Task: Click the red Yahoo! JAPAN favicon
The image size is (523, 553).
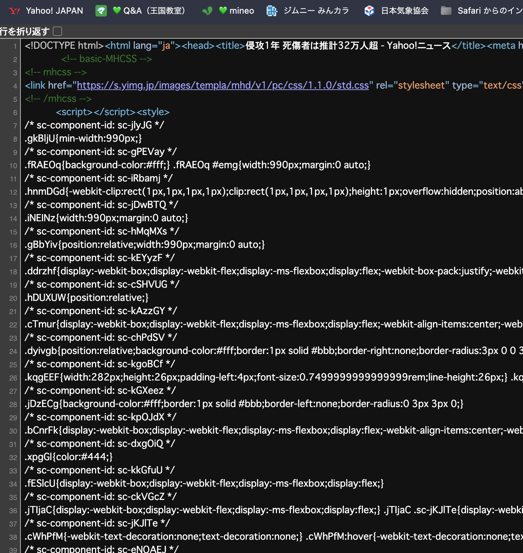Action: pos(14,11)
